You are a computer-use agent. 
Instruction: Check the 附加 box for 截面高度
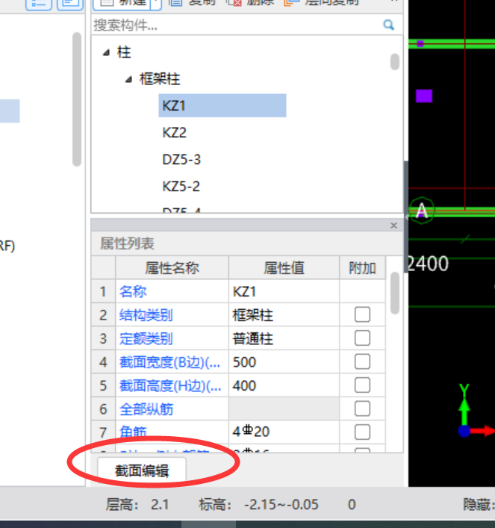[362, 385]
